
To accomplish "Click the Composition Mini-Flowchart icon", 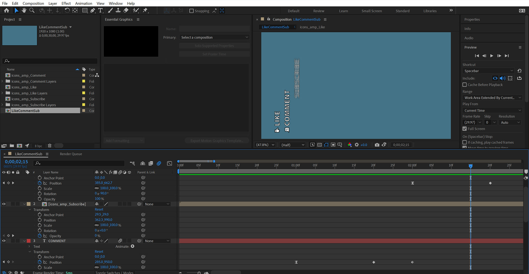I will point(132,164).
